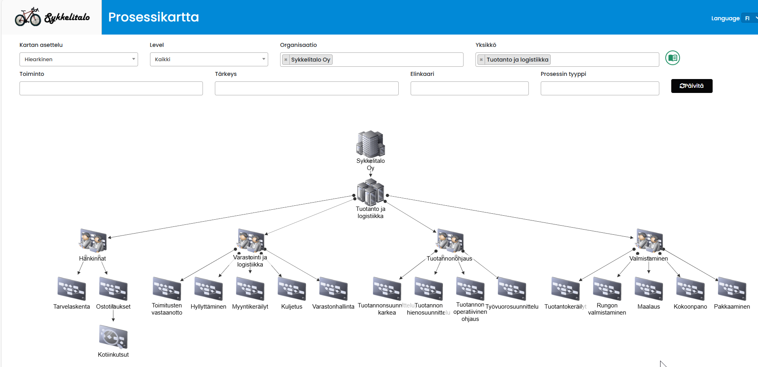
Task: Open the Varastointi ja logistiikka group icon
Action: pos(251,241)
